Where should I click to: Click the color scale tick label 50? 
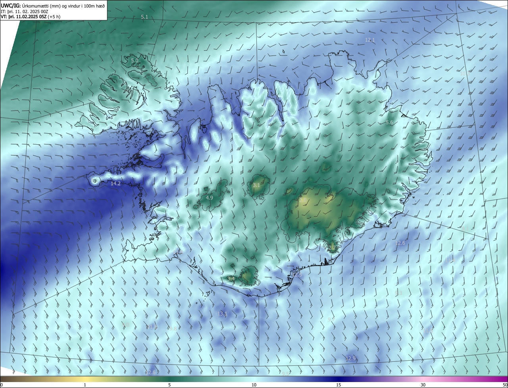[505, 385]
